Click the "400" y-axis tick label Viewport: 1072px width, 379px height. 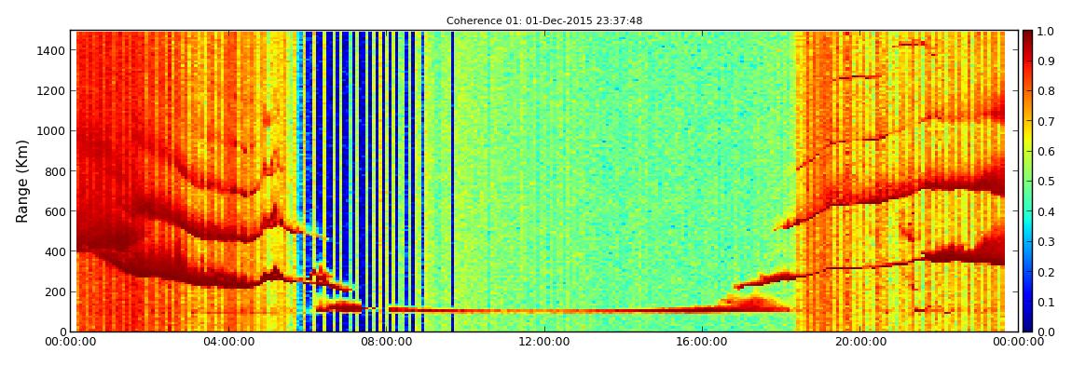[x=55, y=252]
